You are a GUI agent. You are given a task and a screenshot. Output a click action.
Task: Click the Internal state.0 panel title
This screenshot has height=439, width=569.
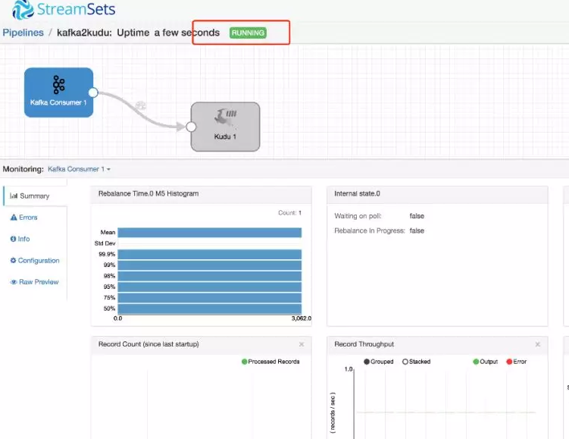point(357,193)
